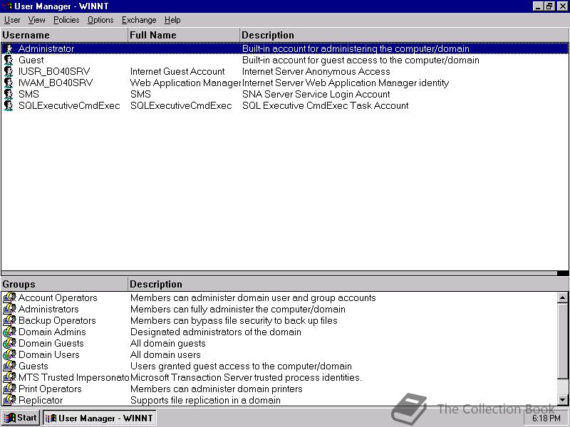The image size is (570, 427).
Task: Click the Internet Guest Account full name
Action: pos(177,71)
